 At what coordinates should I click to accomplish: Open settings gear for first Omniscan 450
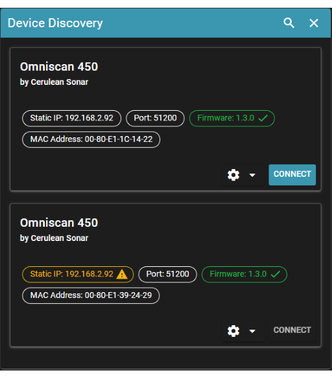(x=233, y=175)
